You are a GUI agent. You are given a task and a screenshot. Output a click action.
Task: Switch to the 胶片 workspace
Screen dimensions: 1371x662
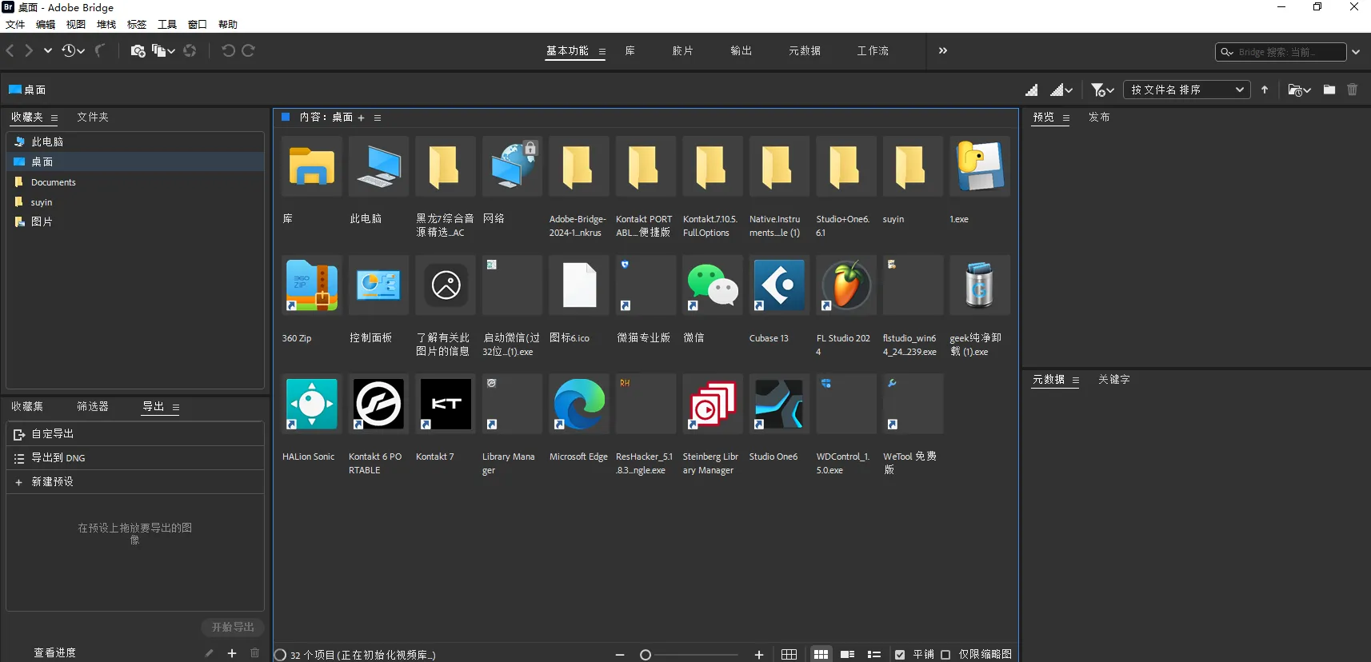[x=682, y=50]
